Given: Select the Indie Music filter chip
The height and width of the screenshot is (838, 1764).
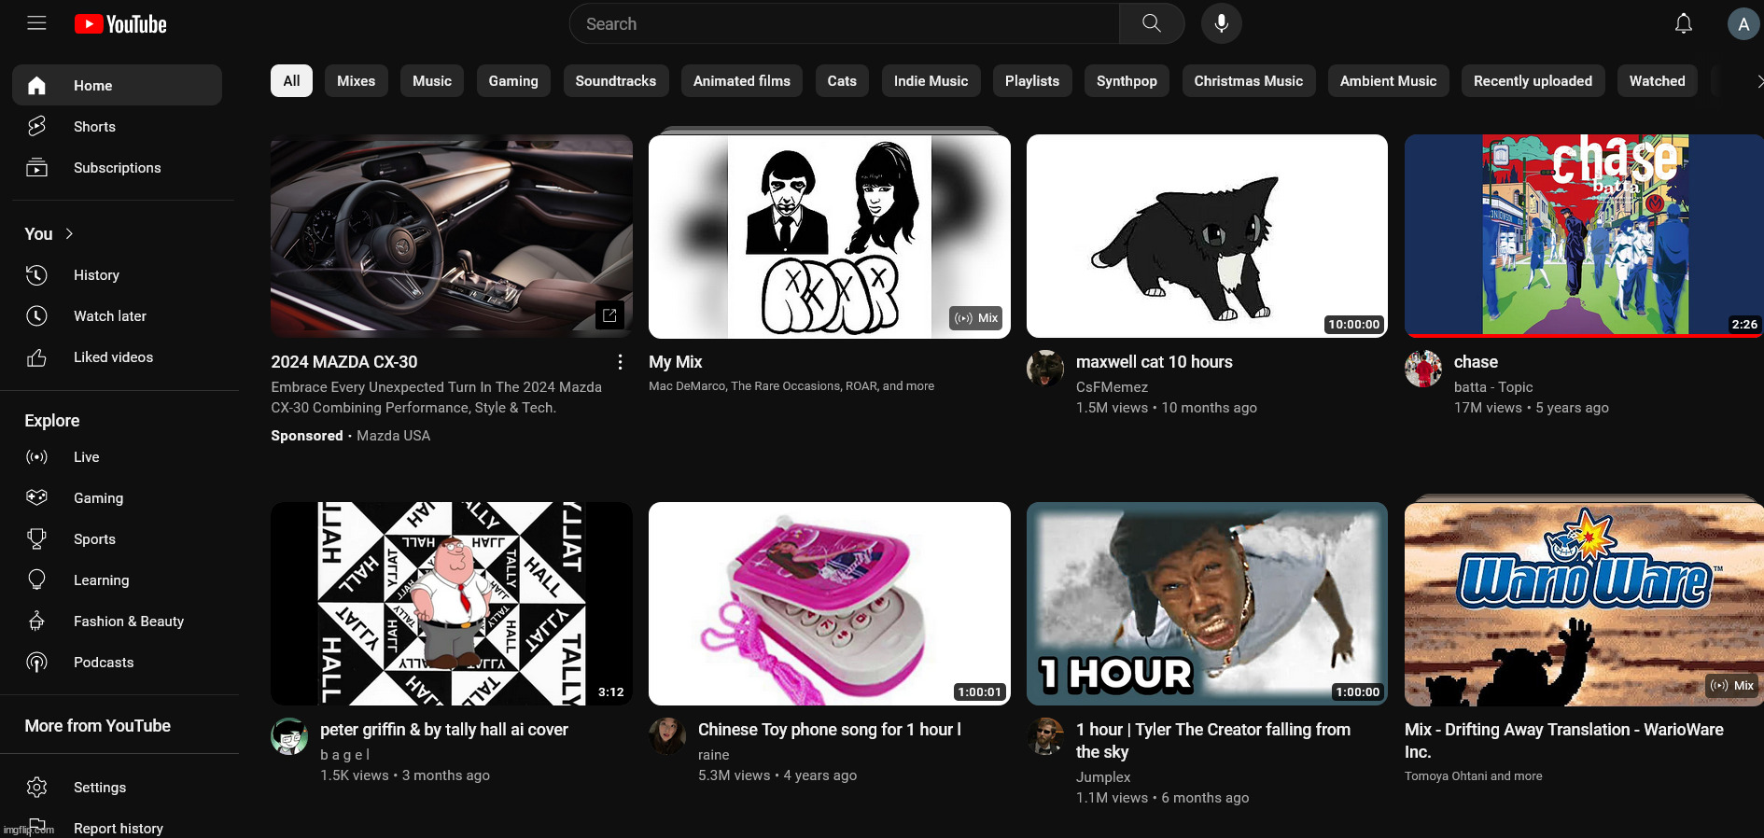Looking at the screenshot, I should point(931,81).
